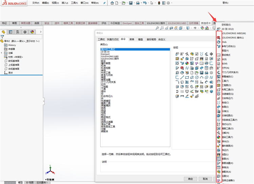Open the 窗口(W) menu
This screenshot has width=254, height=184.
tap(84, 3)
